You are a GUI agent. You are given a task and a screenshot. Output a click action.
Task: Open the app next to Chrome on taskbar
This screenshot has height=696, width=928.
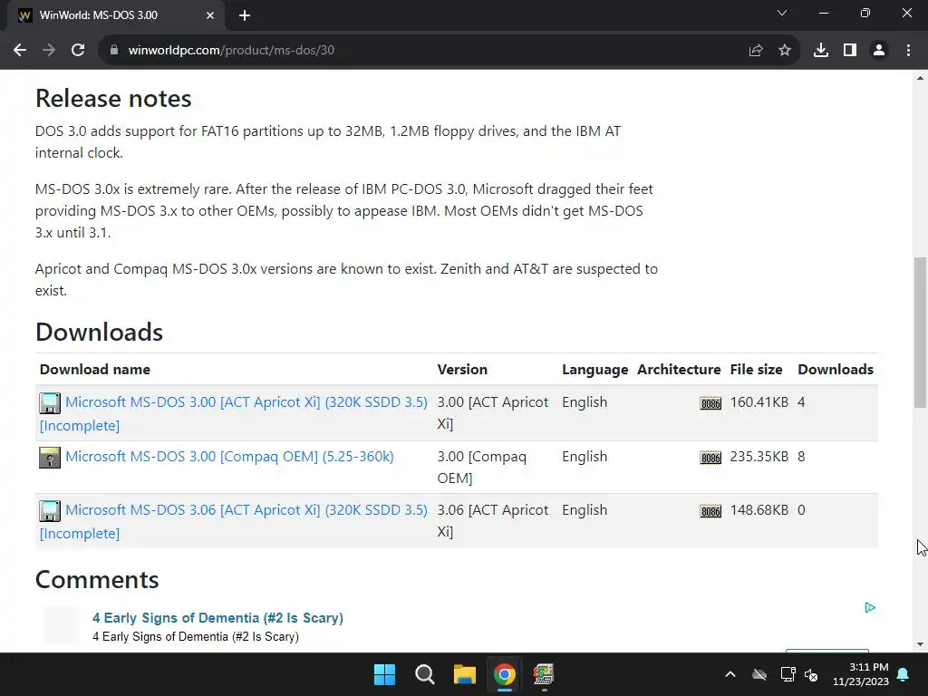[x=544, y=674]
